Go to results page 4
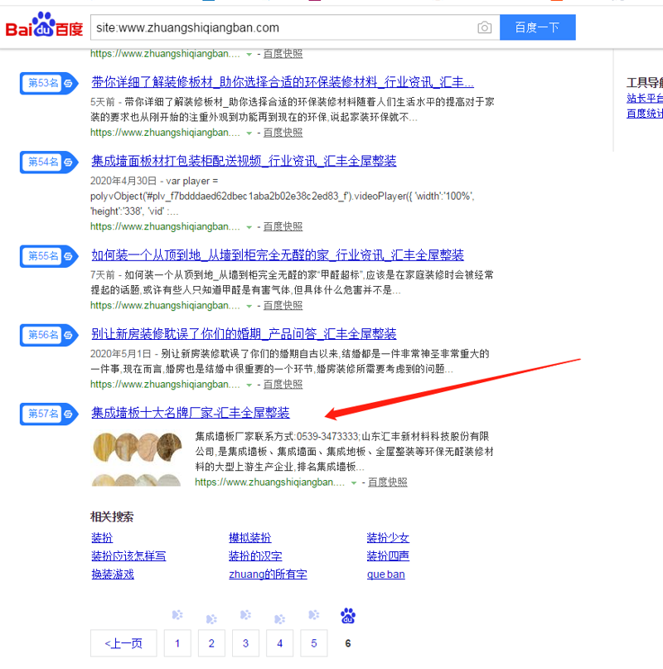The height and width of the screenshot is (669, 663). tap(280, 643)
